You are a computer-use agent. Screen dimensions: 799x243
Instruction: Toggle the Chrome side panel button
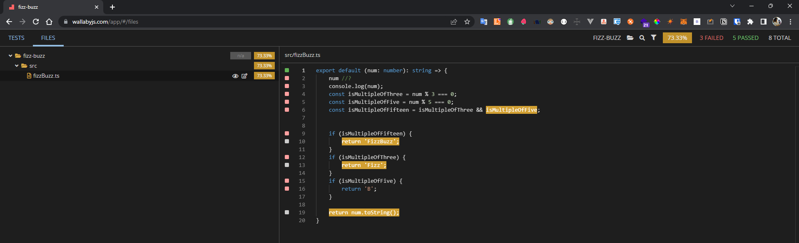[x=764, y=22]
